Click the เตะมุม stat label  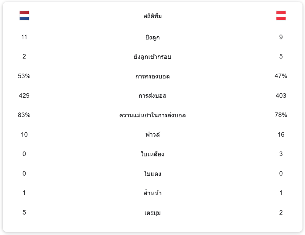tap(152, 213)
